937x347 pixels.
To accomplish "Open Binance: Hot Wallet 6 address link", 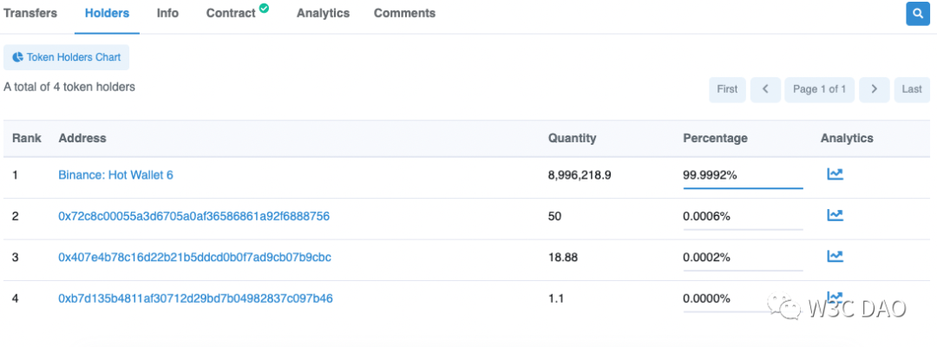I will (115, 175).
